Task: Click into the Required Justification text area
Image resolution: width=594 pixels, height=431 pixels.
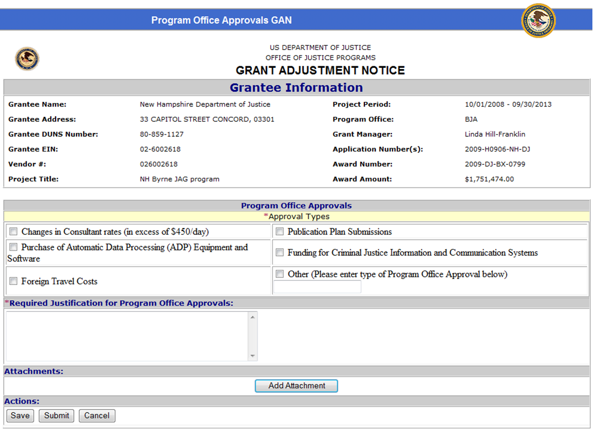Action: click(127, 336)
